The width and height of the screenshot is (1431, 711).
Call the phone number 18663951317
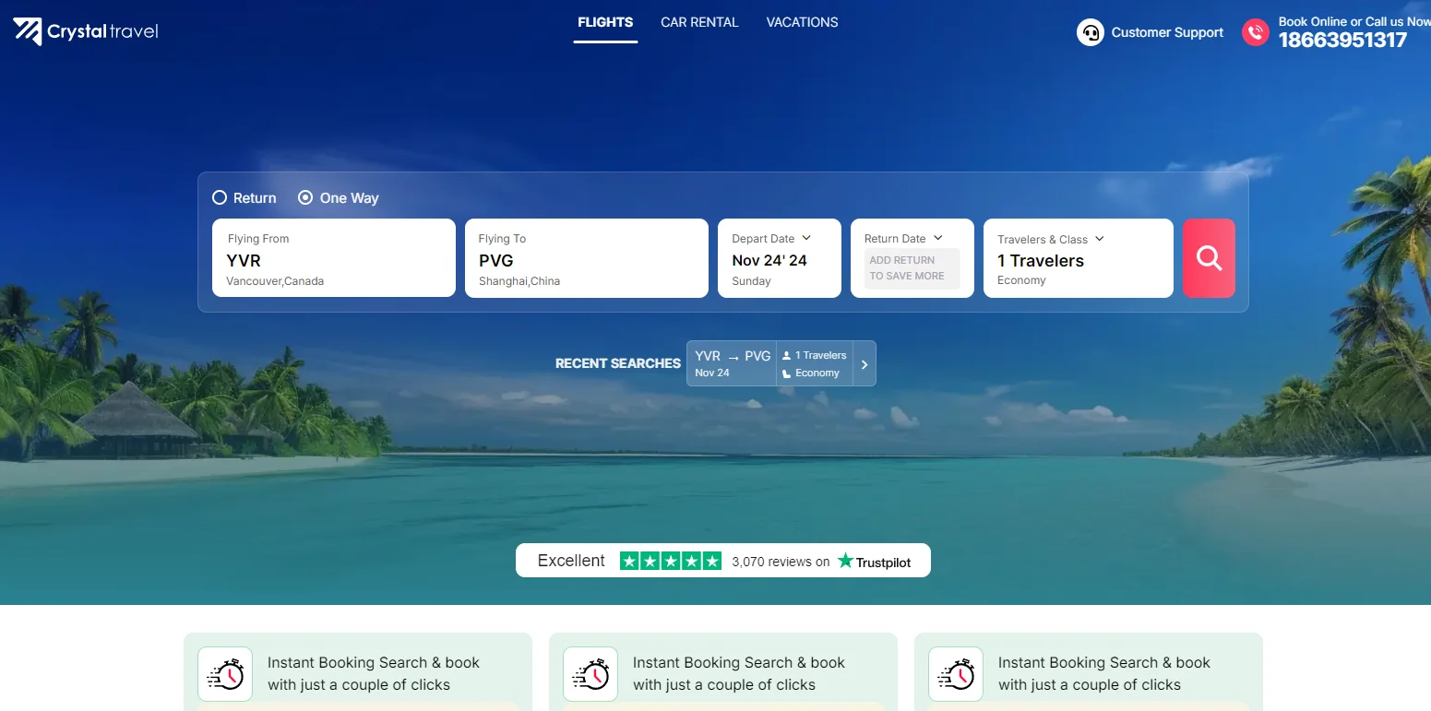coord(1342,40)
